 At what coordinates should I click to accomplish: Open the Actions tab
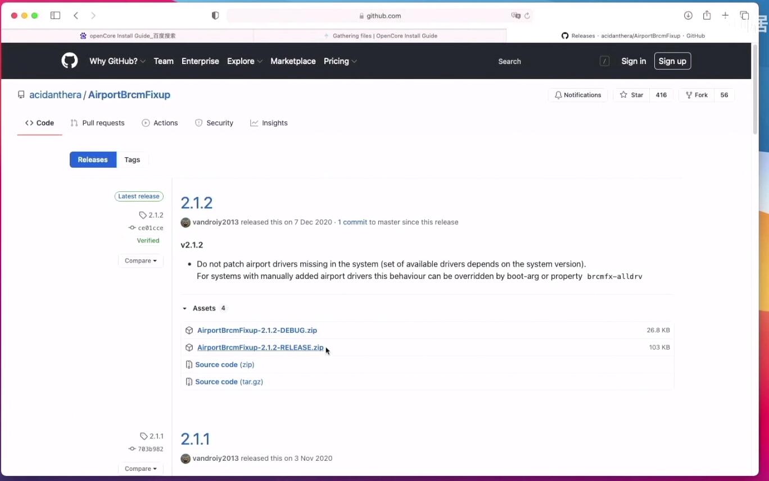click(x=160, y=123)
